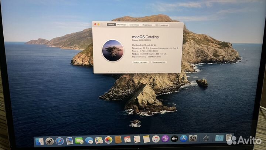Image resolution: width=266 pixels, height=150 pixels.
Task: Launch Safari from the Dock
Action: (x=59, y=141)
